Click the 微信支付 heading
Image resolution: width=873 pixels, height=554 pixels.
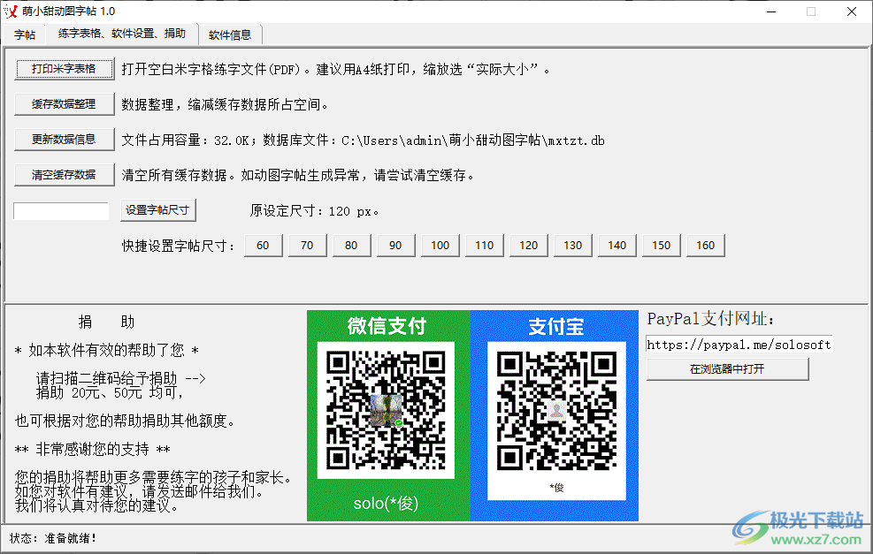[387, 325]
